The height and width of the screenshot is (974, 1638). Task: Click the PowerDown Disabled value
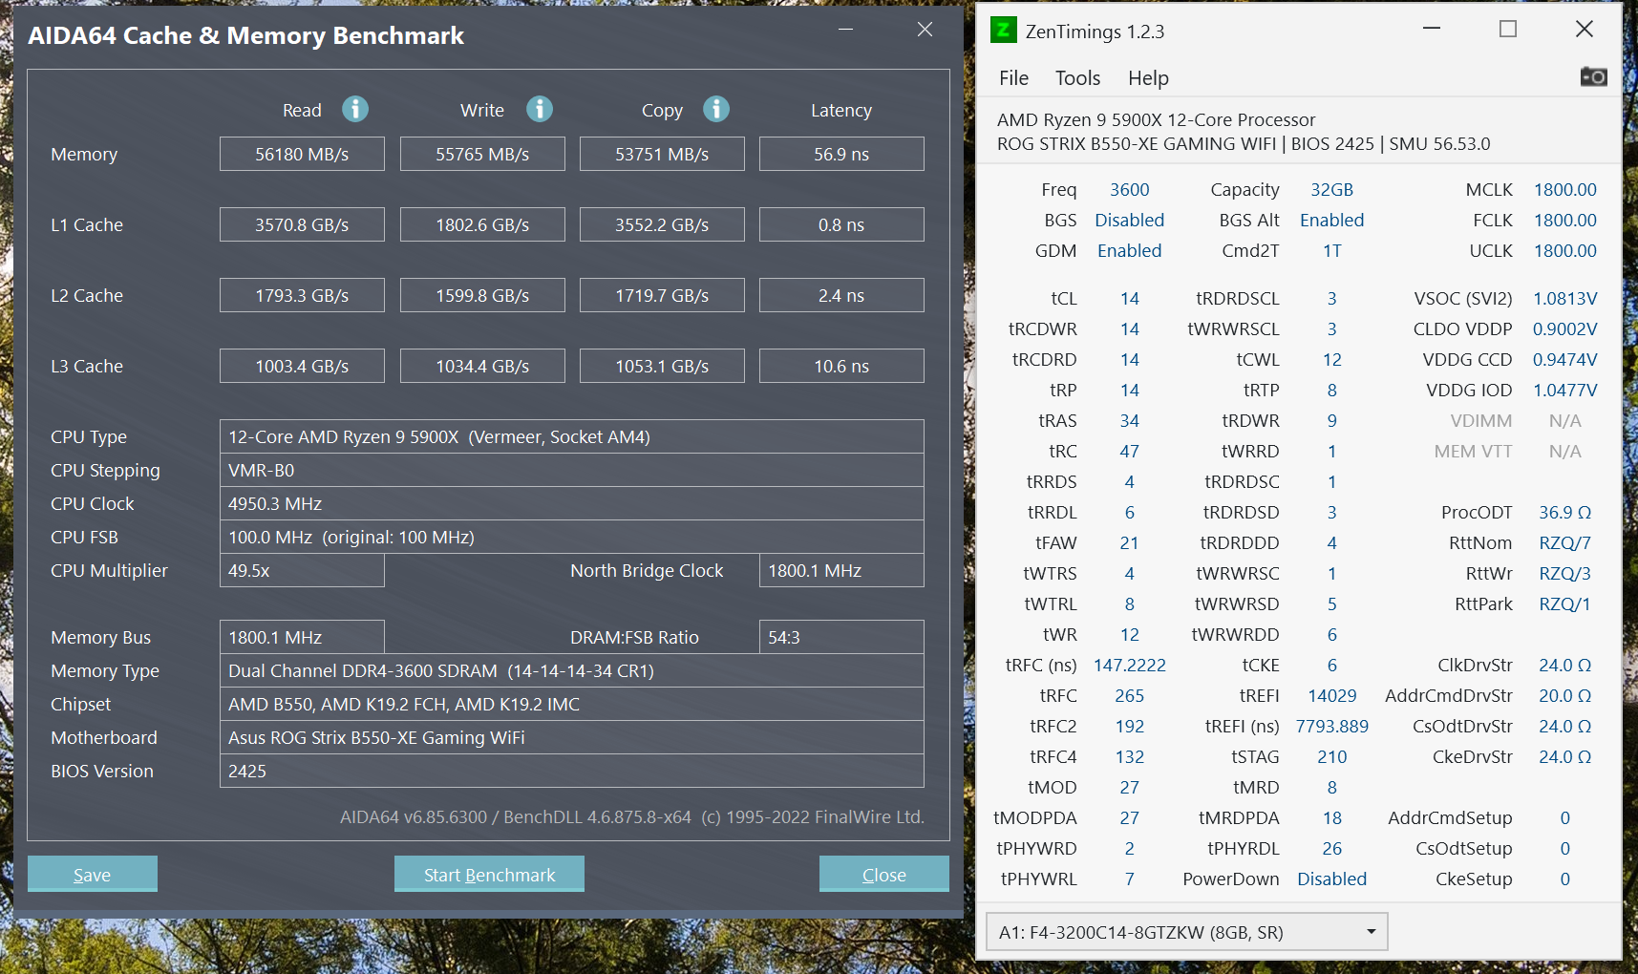[x=1331, y=879]
